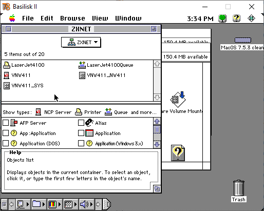Viewport: 264px width, 211px height.
Task: Click the ZXNET window close box
Action: 8,29
